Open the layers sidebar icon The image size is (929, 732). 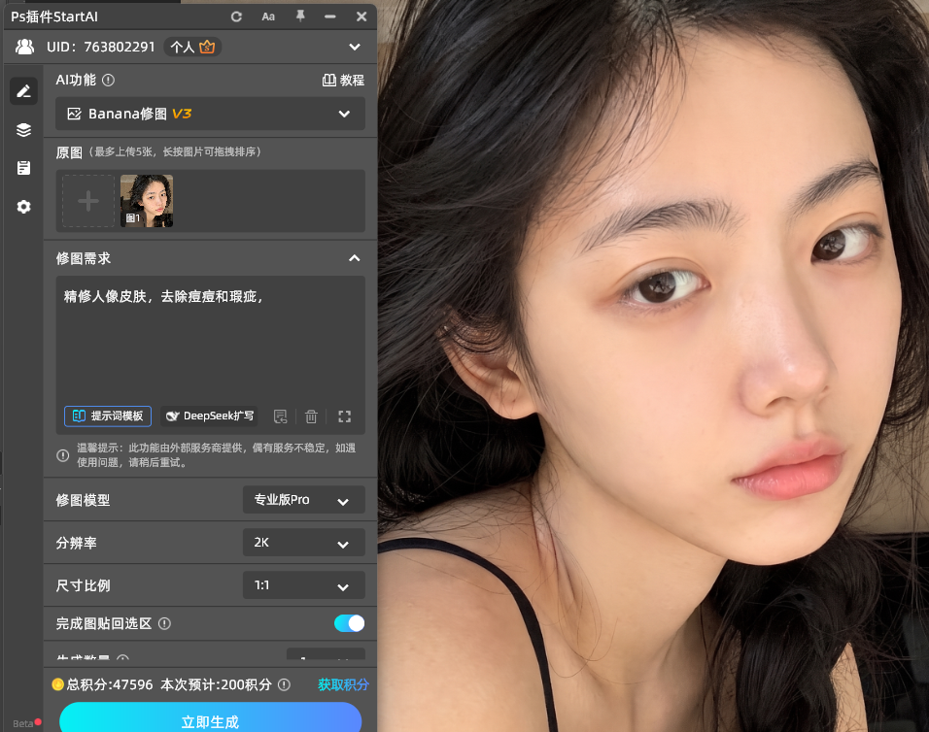pos(23,129)
